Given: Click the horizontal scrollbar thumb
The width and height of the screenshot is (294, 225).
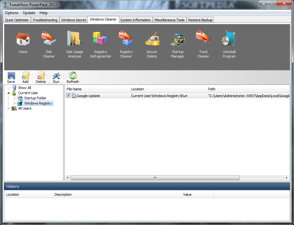Looking at the screenshot, I should (x=155, y=178).
